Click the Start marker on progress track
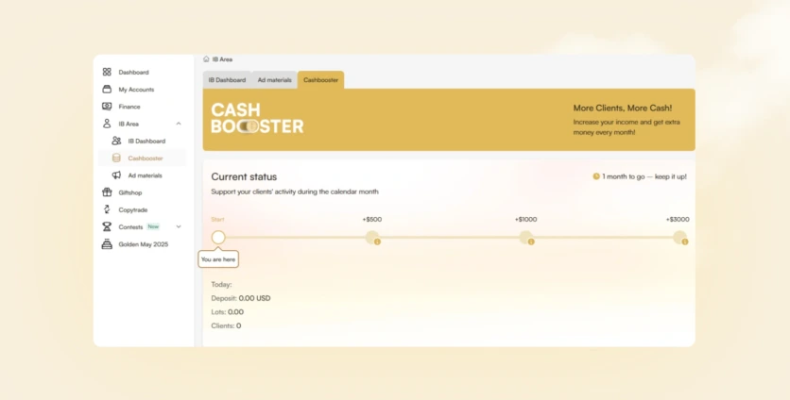790x400 pixels. 218,237
